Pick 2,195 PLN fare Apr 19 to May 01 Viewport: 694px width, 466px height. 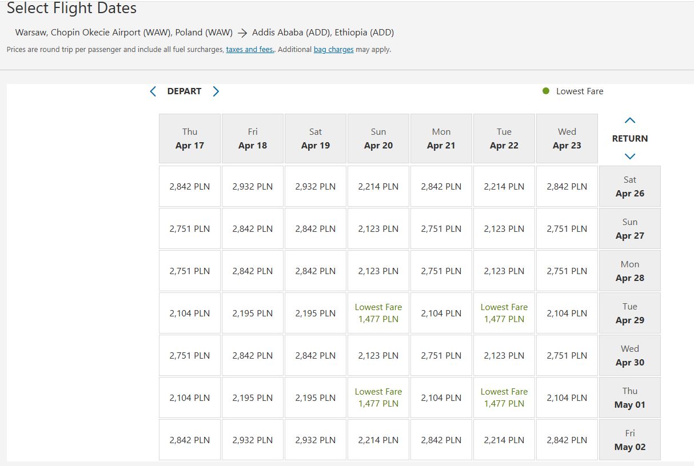(x=316, y=397)
